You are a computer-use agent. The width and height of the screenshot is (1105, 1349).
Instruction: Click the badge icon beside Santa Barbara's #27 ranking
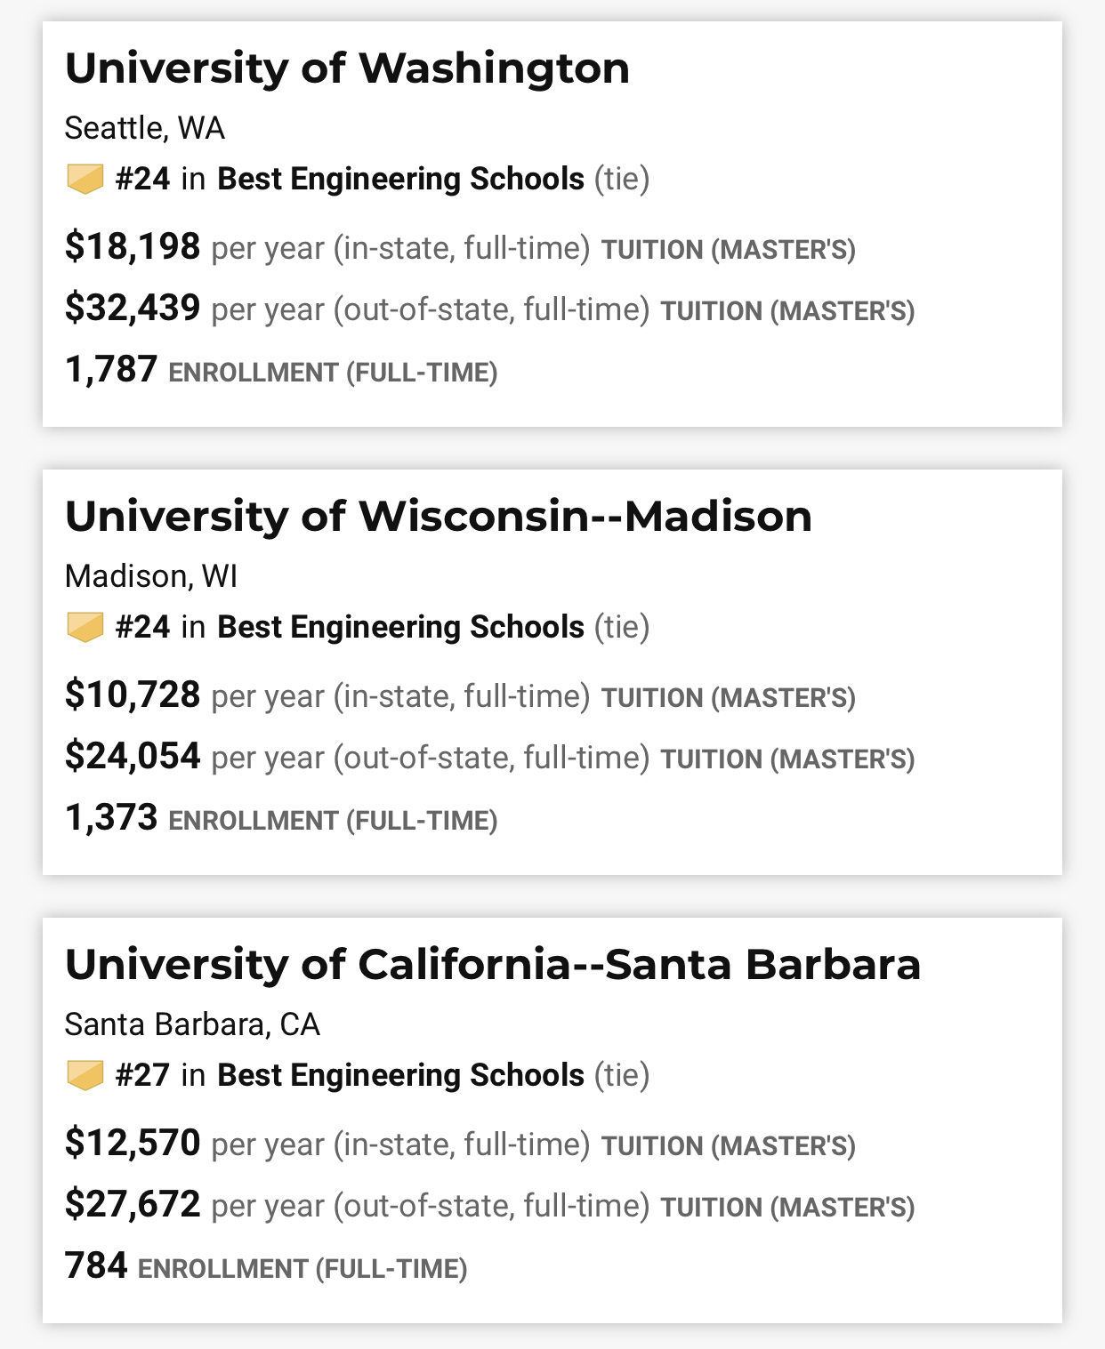[x=85, y=1075]
